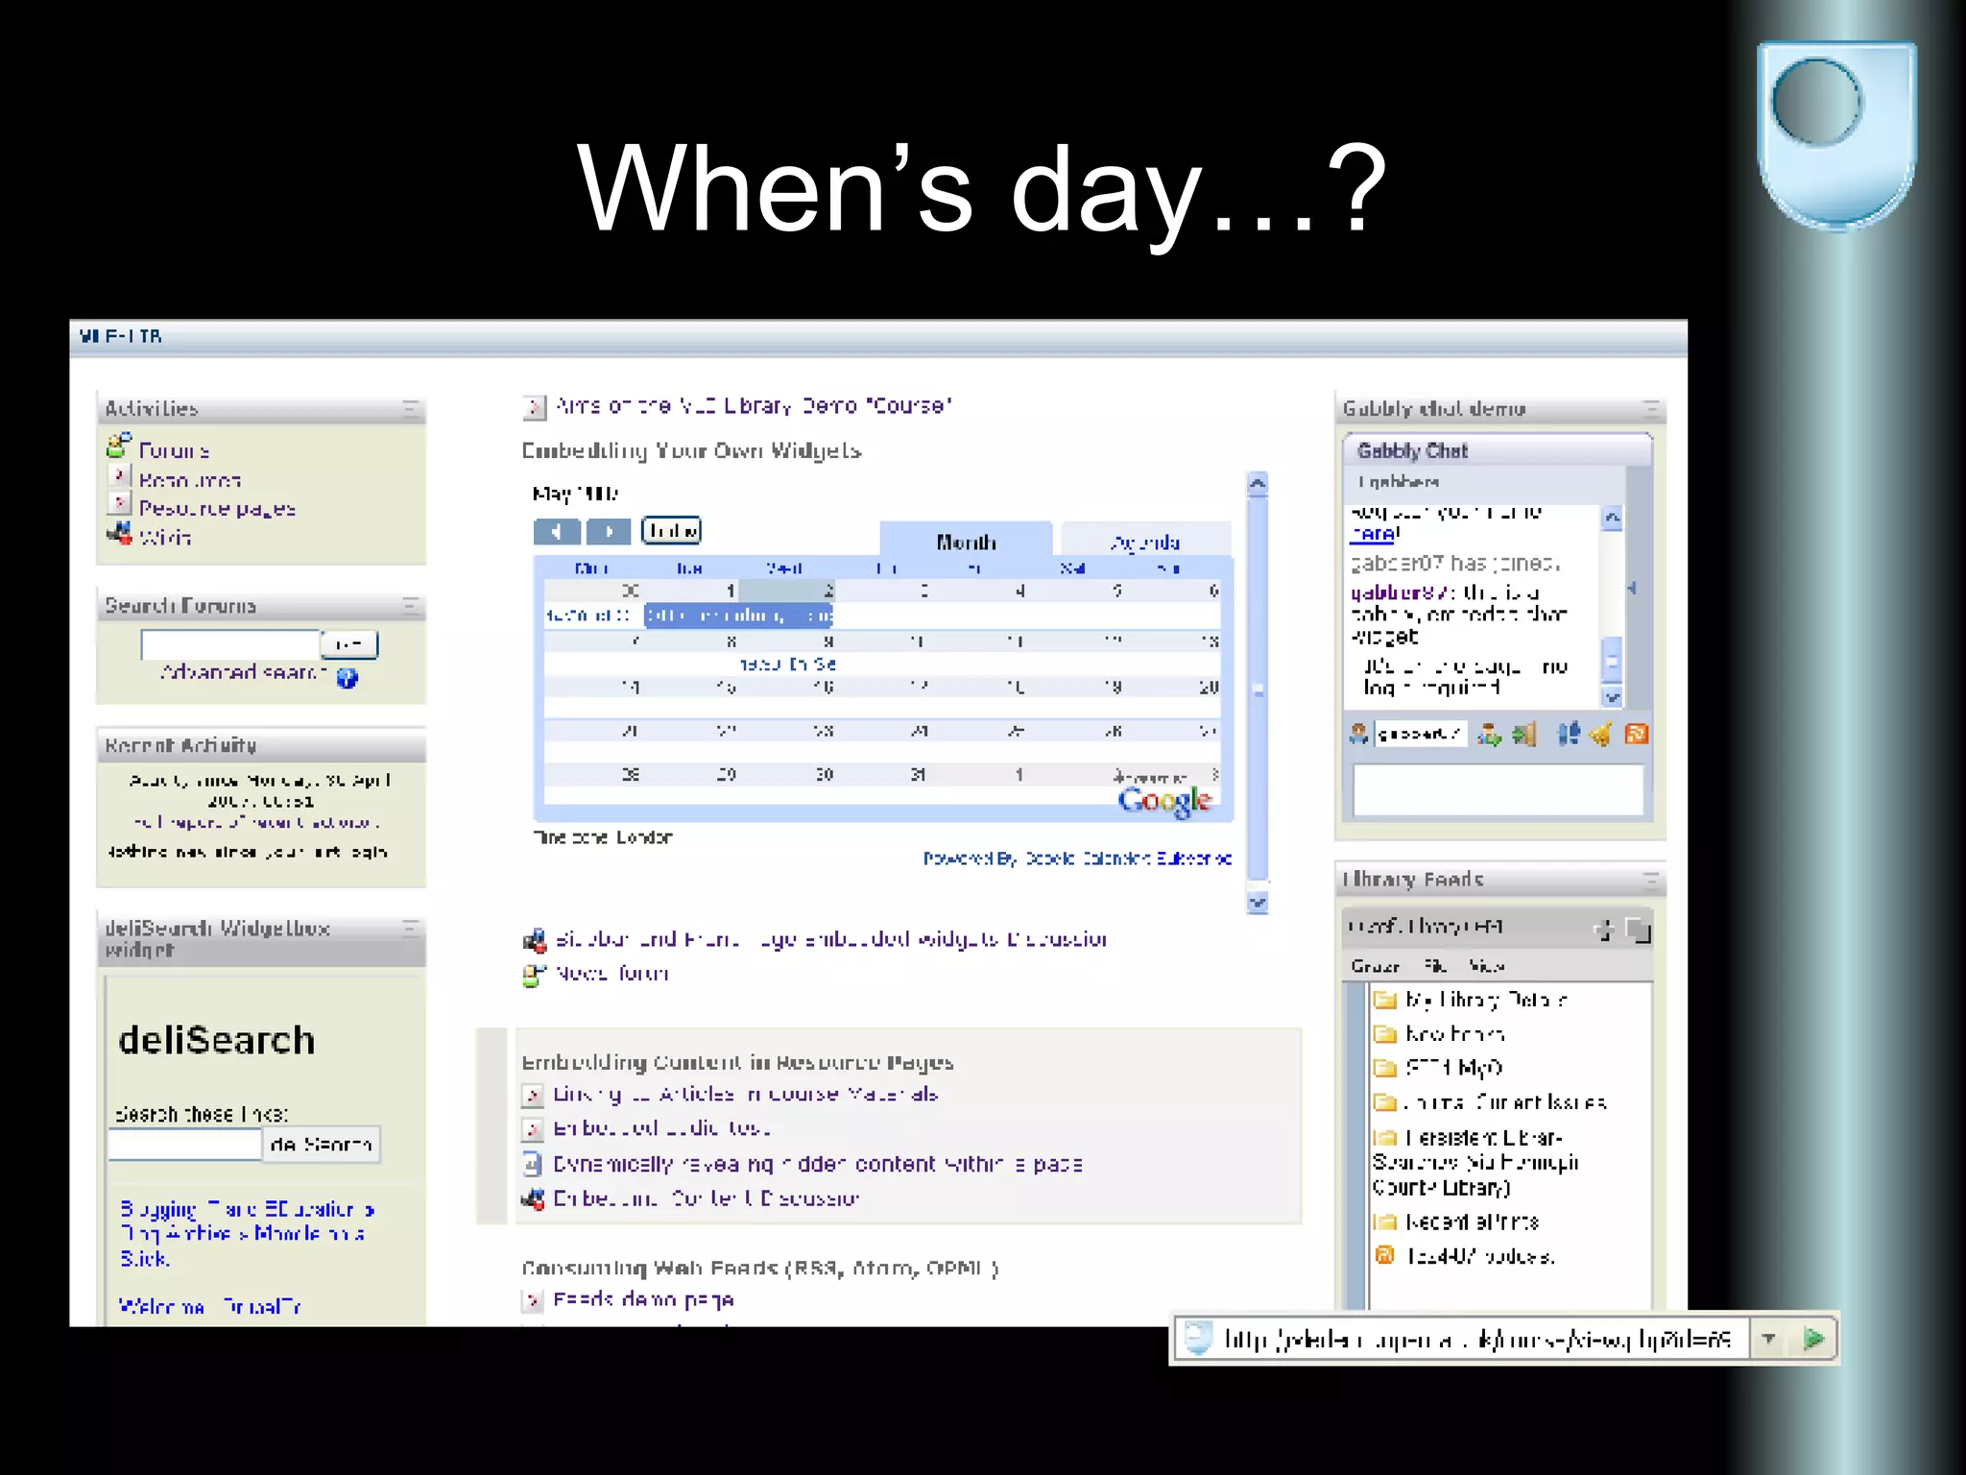
Task: Click the Today button in calendar
Action: [x=671, y=530]
